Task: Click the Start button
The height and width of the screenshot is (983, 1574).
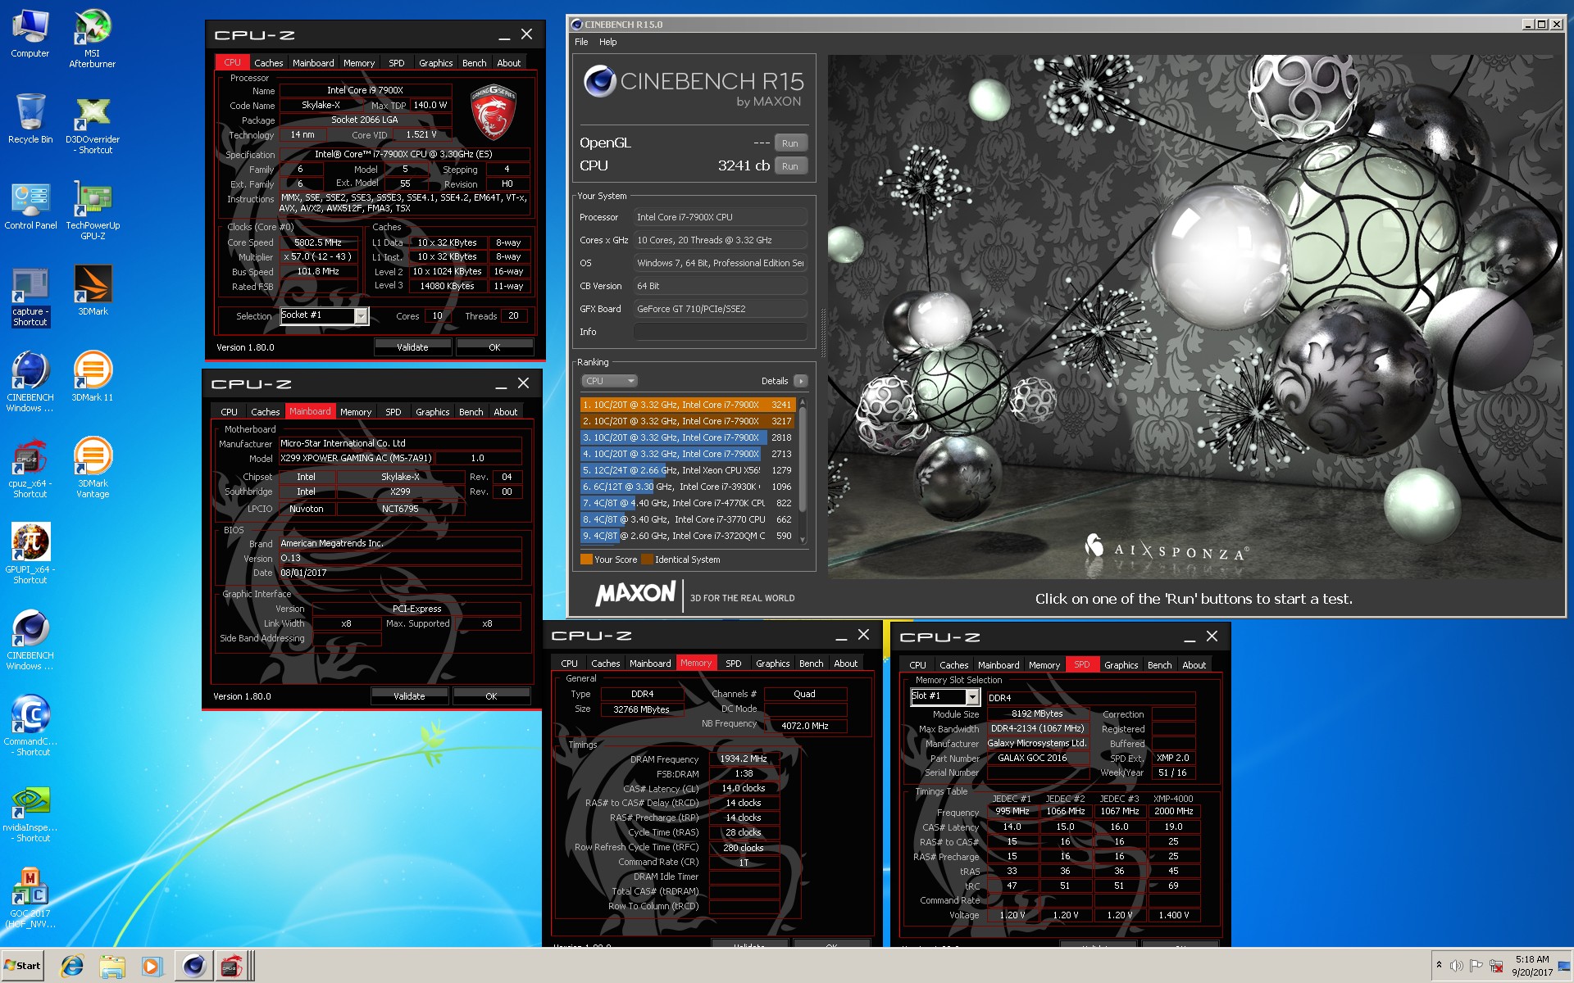Action: click(x=22, y=966)
